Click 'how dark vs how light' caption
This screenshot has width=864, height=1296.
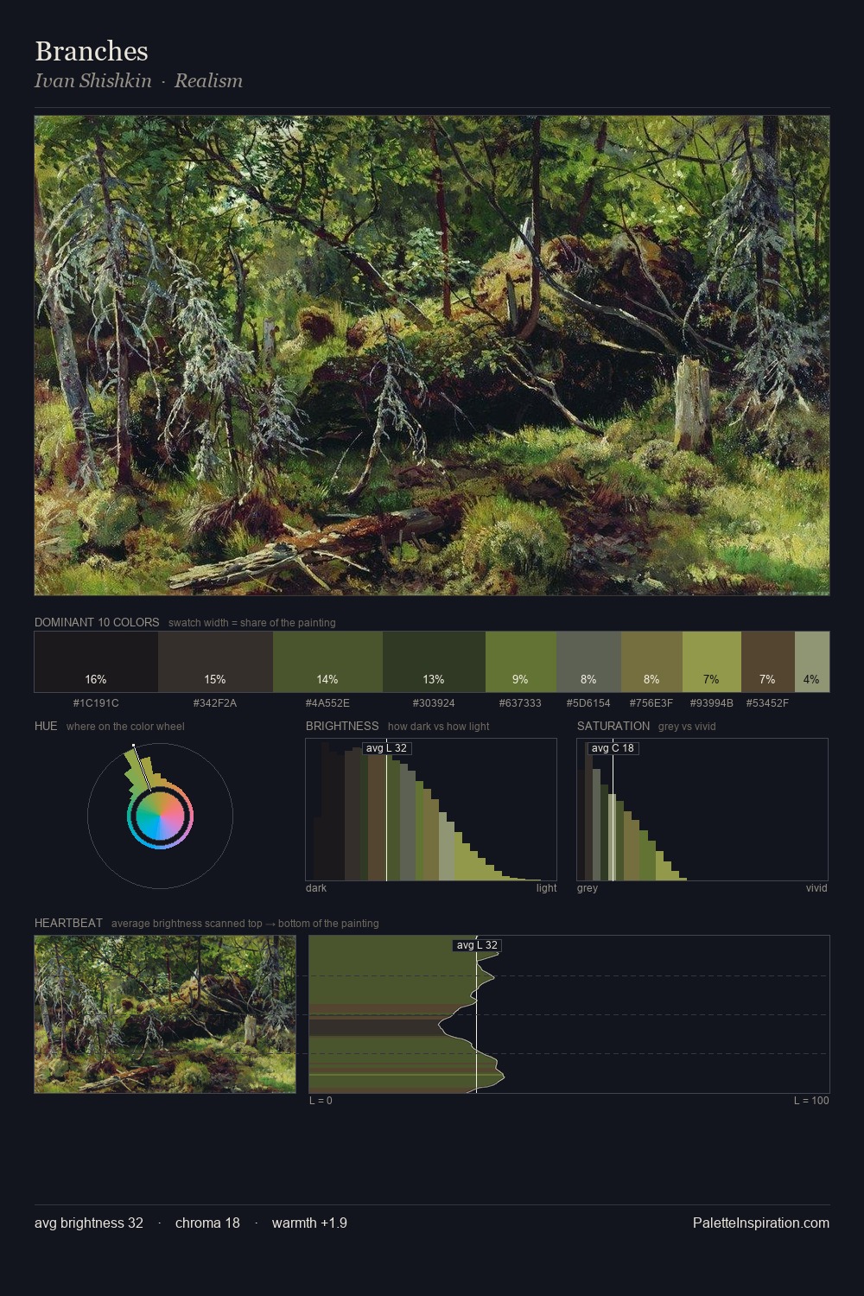438,727
